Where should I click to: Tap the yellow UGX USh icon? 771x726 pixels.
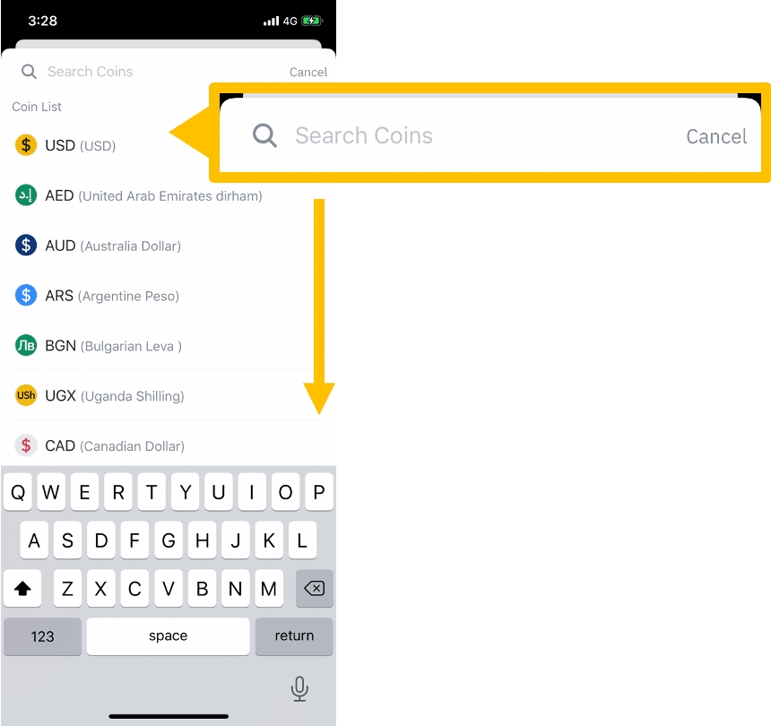tap(26, 395)
